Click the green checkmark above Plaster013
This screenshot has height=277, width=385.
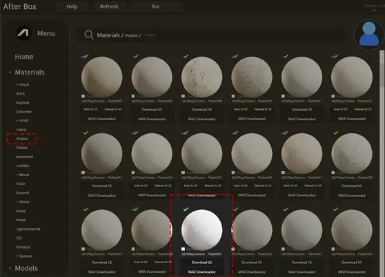(86, 133)
